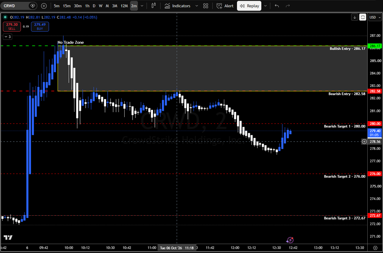Screen dimensions: 383x253
Task: Expand the indicator favorites dropdown arrow
Action: [x=197, y=6]
